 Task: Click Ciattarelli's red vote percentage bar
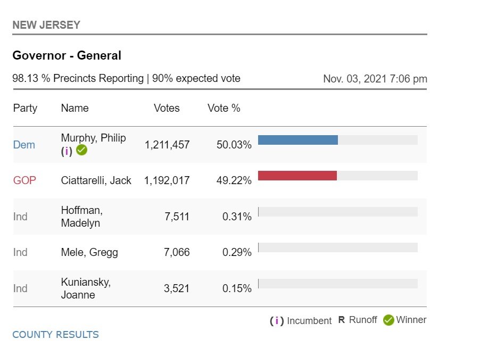297,176
